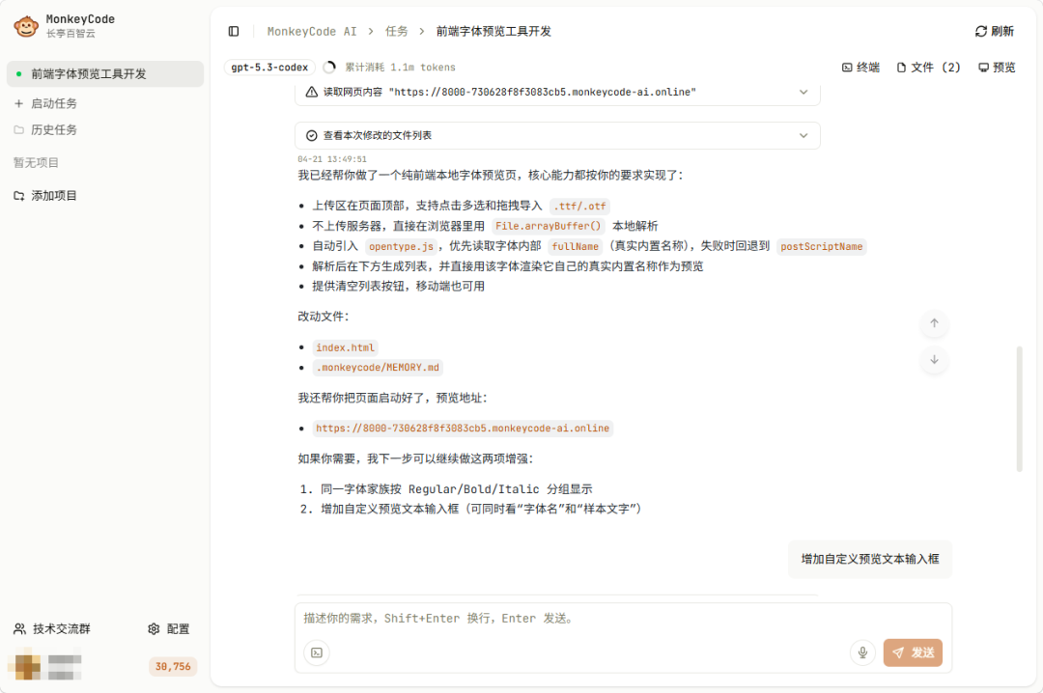The width and height of the screenshot is (1043, 693).
Task: Open the 预览 preview panel
Action: click(x=995, y=68)
